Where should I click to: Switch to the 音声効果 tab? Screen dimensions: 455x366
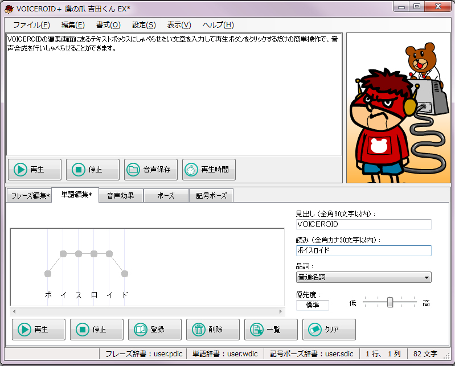[x=121, y=195]
